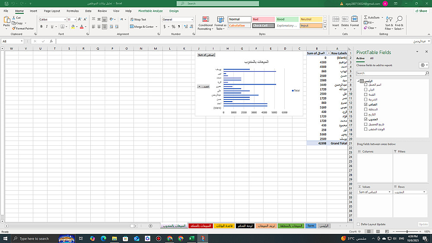Toggle Bold formatting
The height and width of the screenshot is (243, 432).
coord(41,27)
